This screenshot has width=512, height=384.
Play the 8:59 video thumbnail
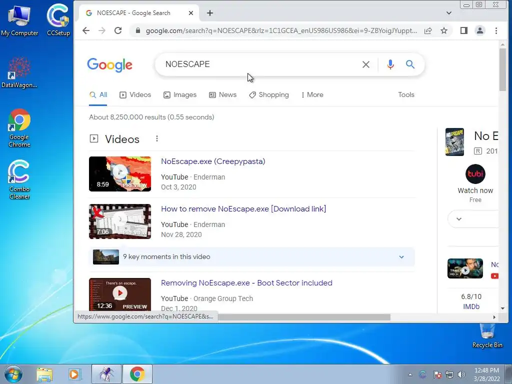pos(120,174)
